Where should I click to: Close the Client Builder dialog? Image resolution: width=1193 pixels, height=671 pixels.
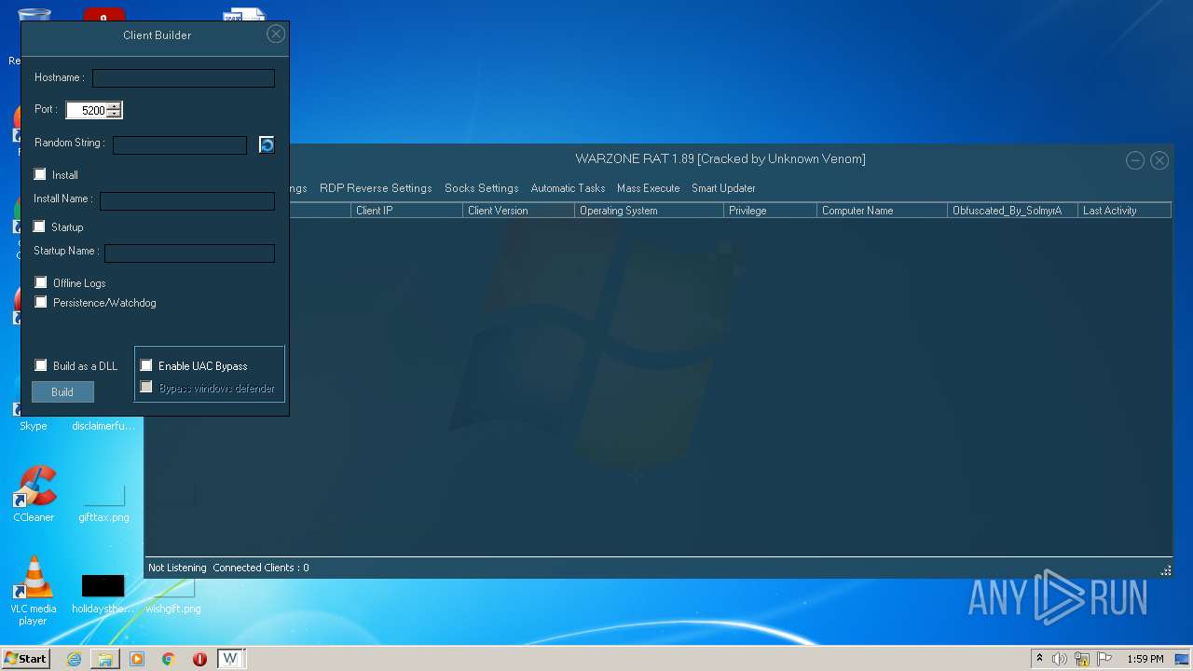tap(275, 34)
